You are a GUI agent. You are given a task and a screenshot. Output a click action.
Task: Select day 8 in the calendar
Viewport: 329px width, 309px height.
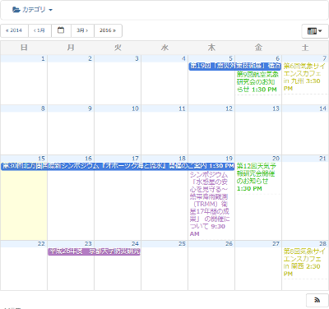43,108
